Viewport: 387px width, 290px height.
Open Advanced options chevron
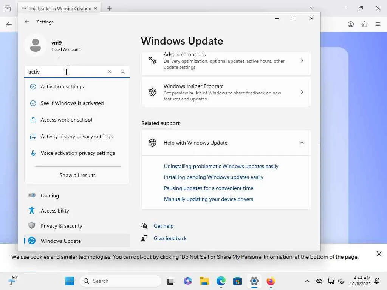(302, 60)
